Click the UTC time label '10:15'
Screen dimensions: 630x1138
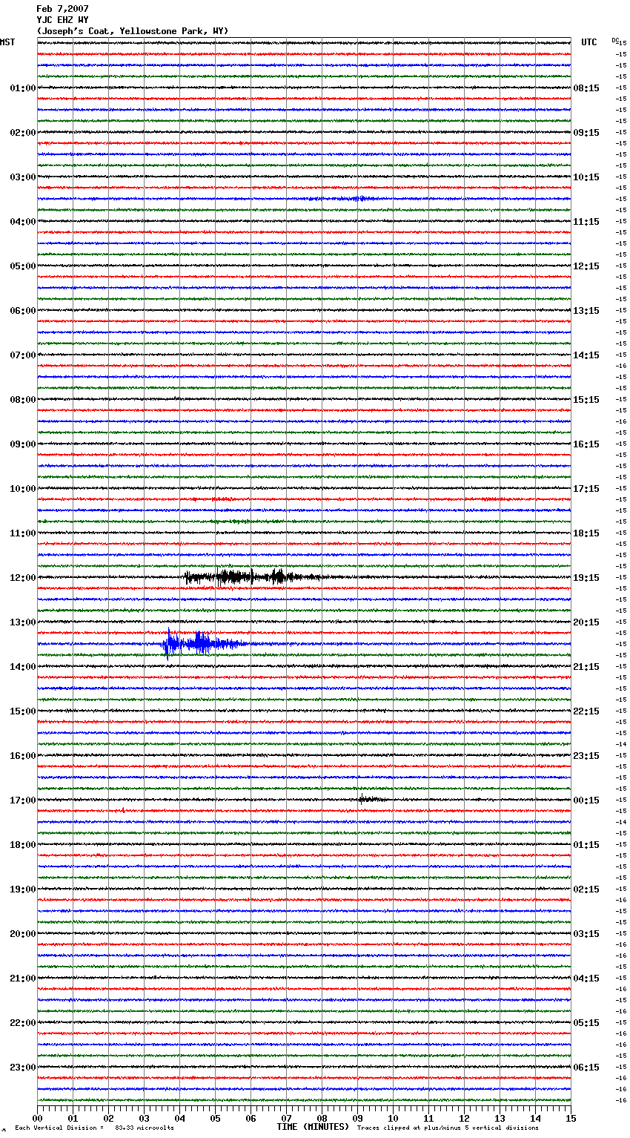586,177
